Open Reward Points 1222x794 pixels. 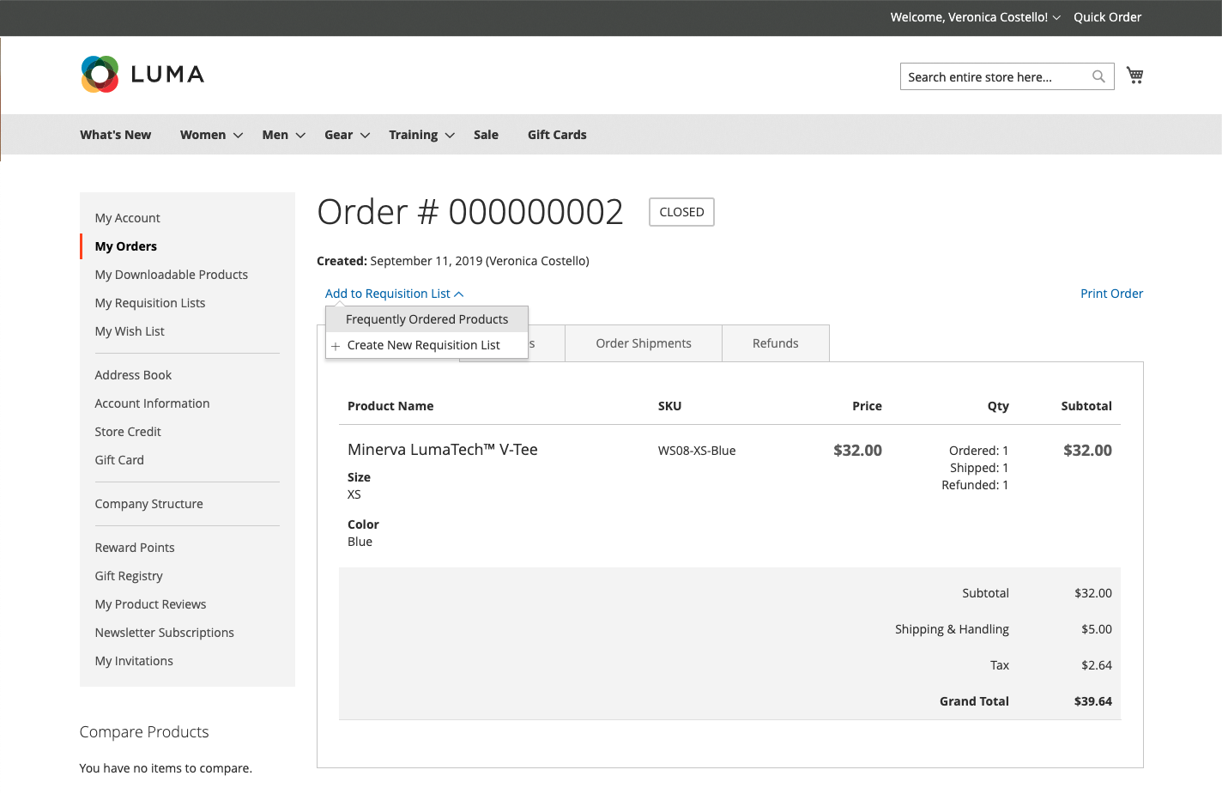coord(135,548)
